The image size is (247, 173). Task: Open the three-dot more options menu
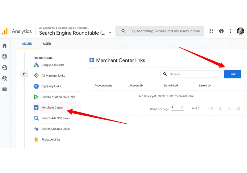[x=230, y=31]
